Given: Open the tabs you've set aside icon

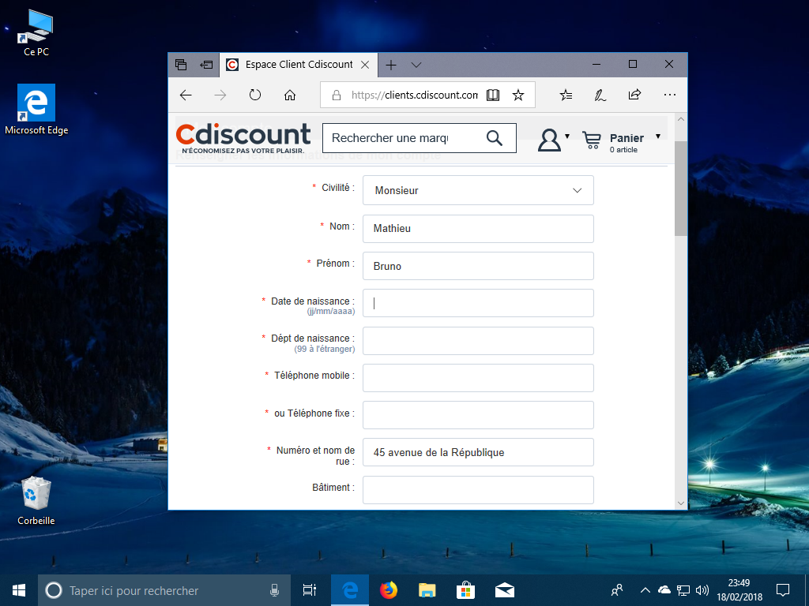Looking at the screenshot, I should 181,65.
